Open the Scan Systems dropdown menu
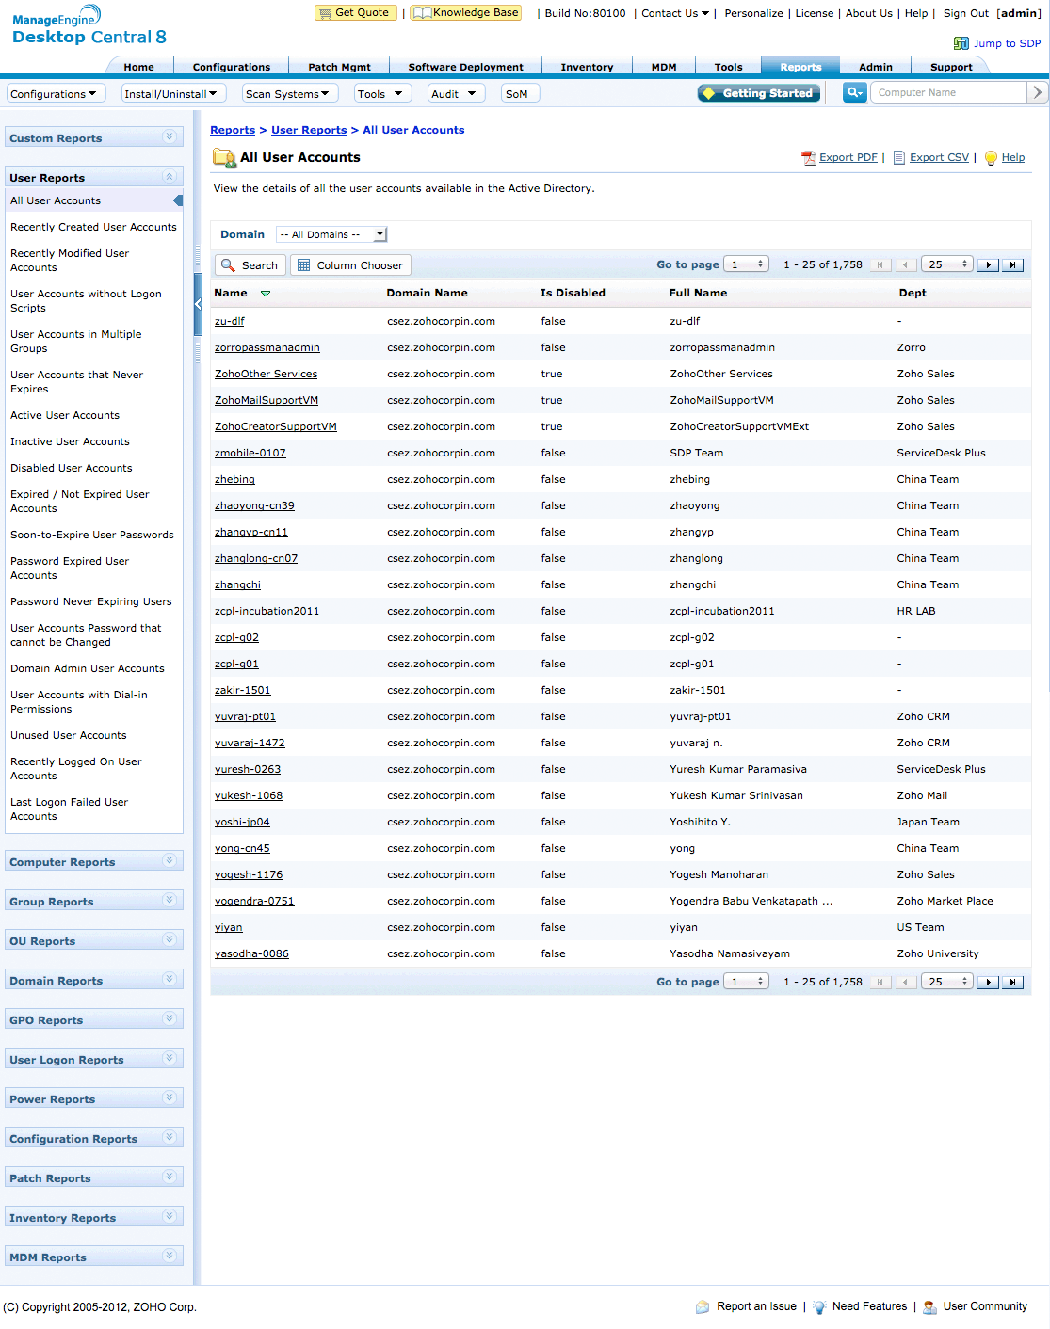1050x1329 pixels. click(x=288, y=94)
